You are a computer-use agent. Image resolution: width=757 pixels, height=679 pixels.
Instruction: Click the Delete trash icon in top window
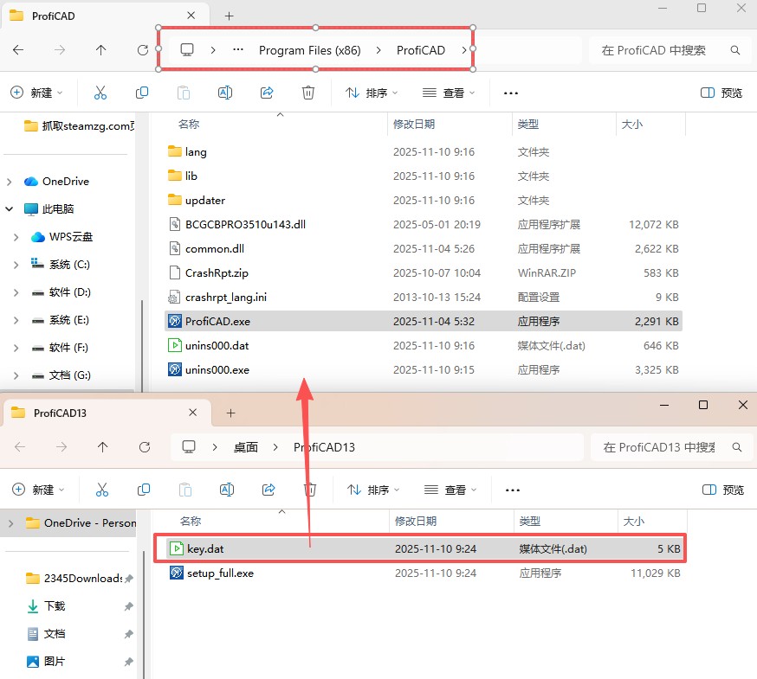308,93
